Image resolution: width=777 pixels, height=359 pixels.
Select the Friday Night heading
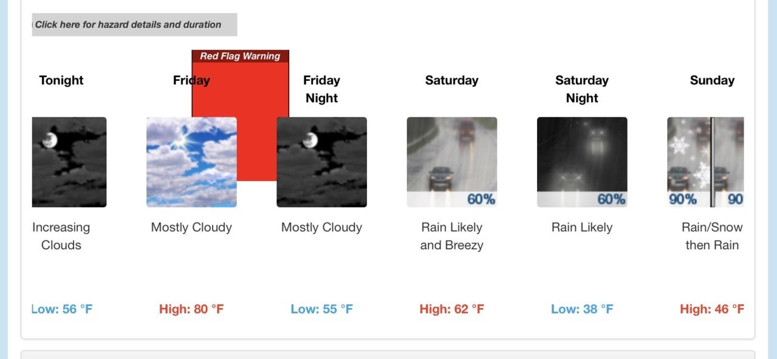coord(321,89)
